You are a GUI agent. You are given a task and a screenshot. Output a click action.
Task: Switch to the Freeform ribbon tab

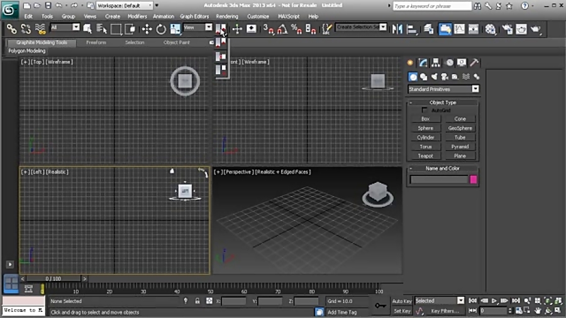96,43
